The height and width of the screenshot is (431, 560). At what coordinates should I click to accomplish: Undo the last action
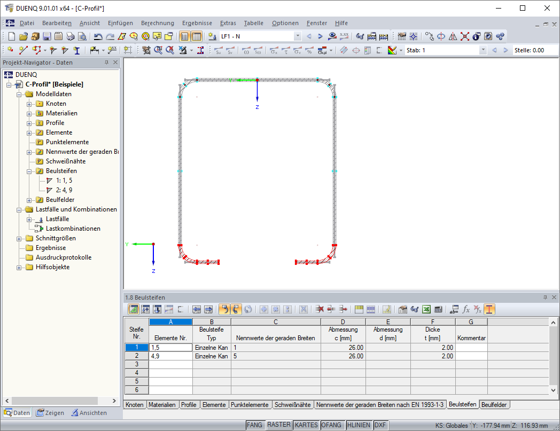98,36
